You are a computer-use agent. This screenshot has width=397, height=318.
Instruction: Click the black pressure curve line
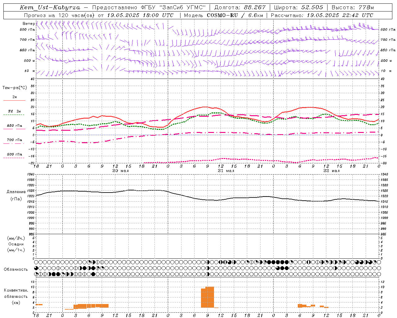point(208,200)
